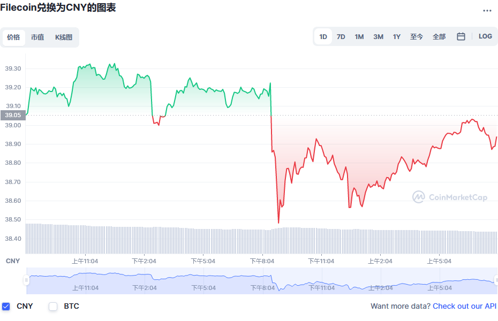Viewport: 498px width, 321px height.
Task: Select the 至今 (YTD) time range
Action: point(417,37)
